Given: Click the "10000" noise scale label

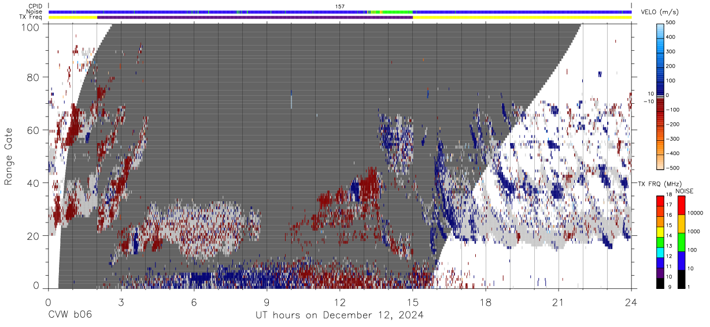Looking at the screenshot, I should (x=697, y=213).
